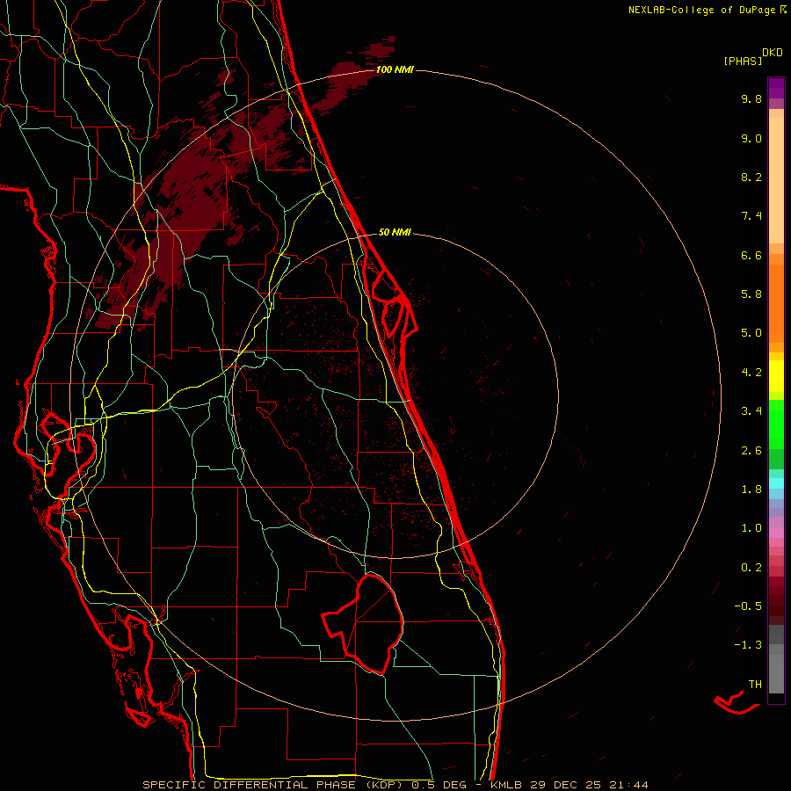The width and height of the screenshot is (791, 791).
Task: Click the [PHAS] units label
Action: click(x=743, y=62)
